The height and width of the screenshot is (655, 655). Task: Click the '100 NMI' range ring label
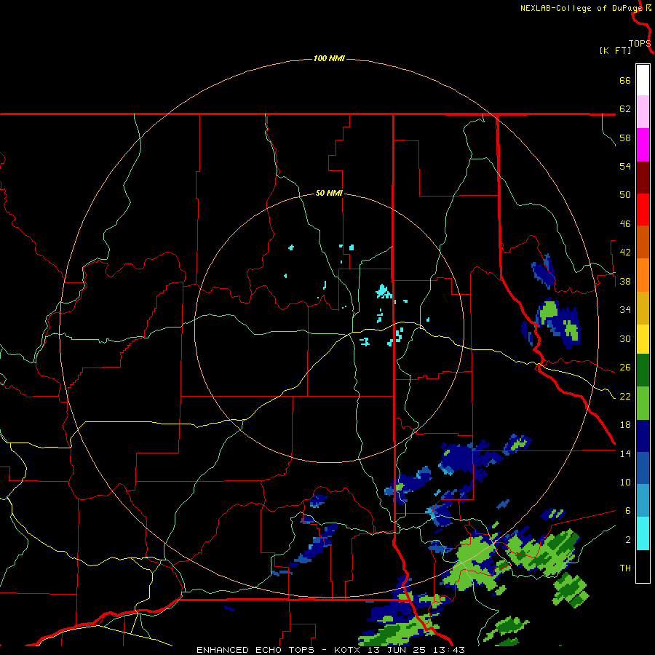[x=329, y=58]
